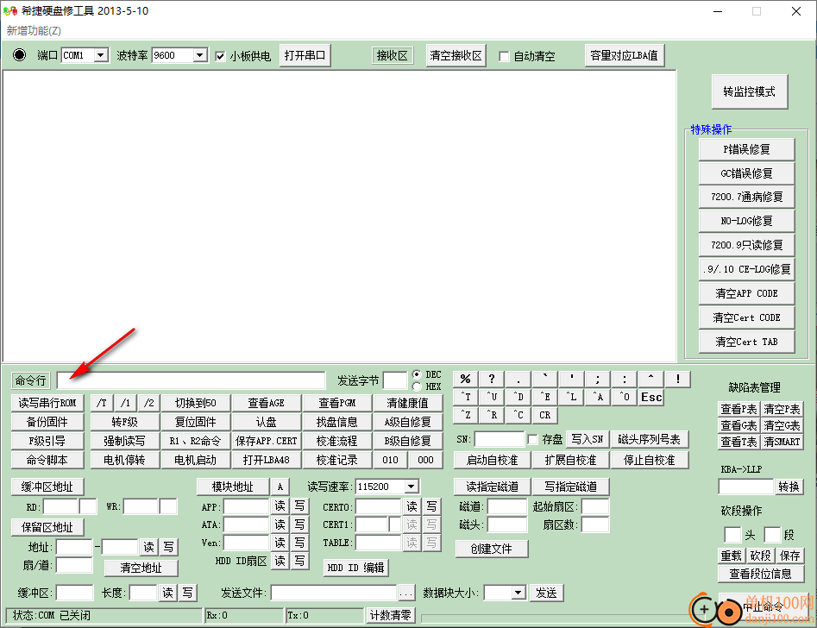Click the 备份固件 button
The image size is (817, 628).
(x=47, y=422)
